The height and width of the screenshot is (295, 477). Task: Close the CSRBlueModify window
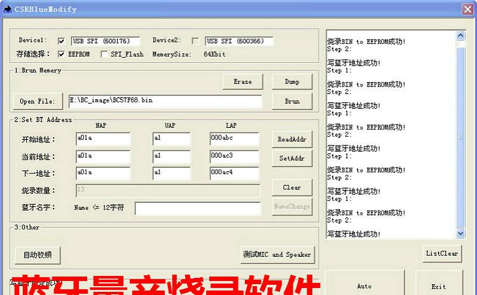(467, 9)
